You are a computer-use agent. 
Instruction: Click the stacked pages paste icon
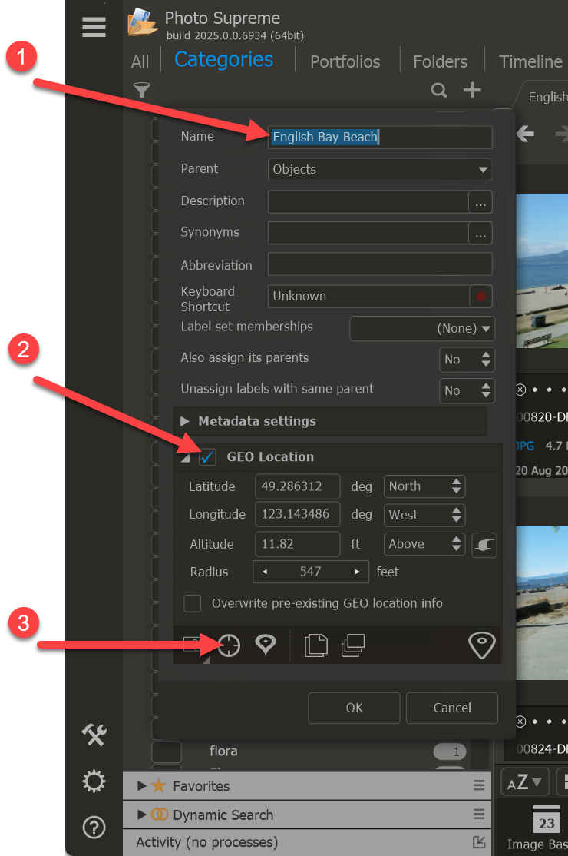pos(352,645)
